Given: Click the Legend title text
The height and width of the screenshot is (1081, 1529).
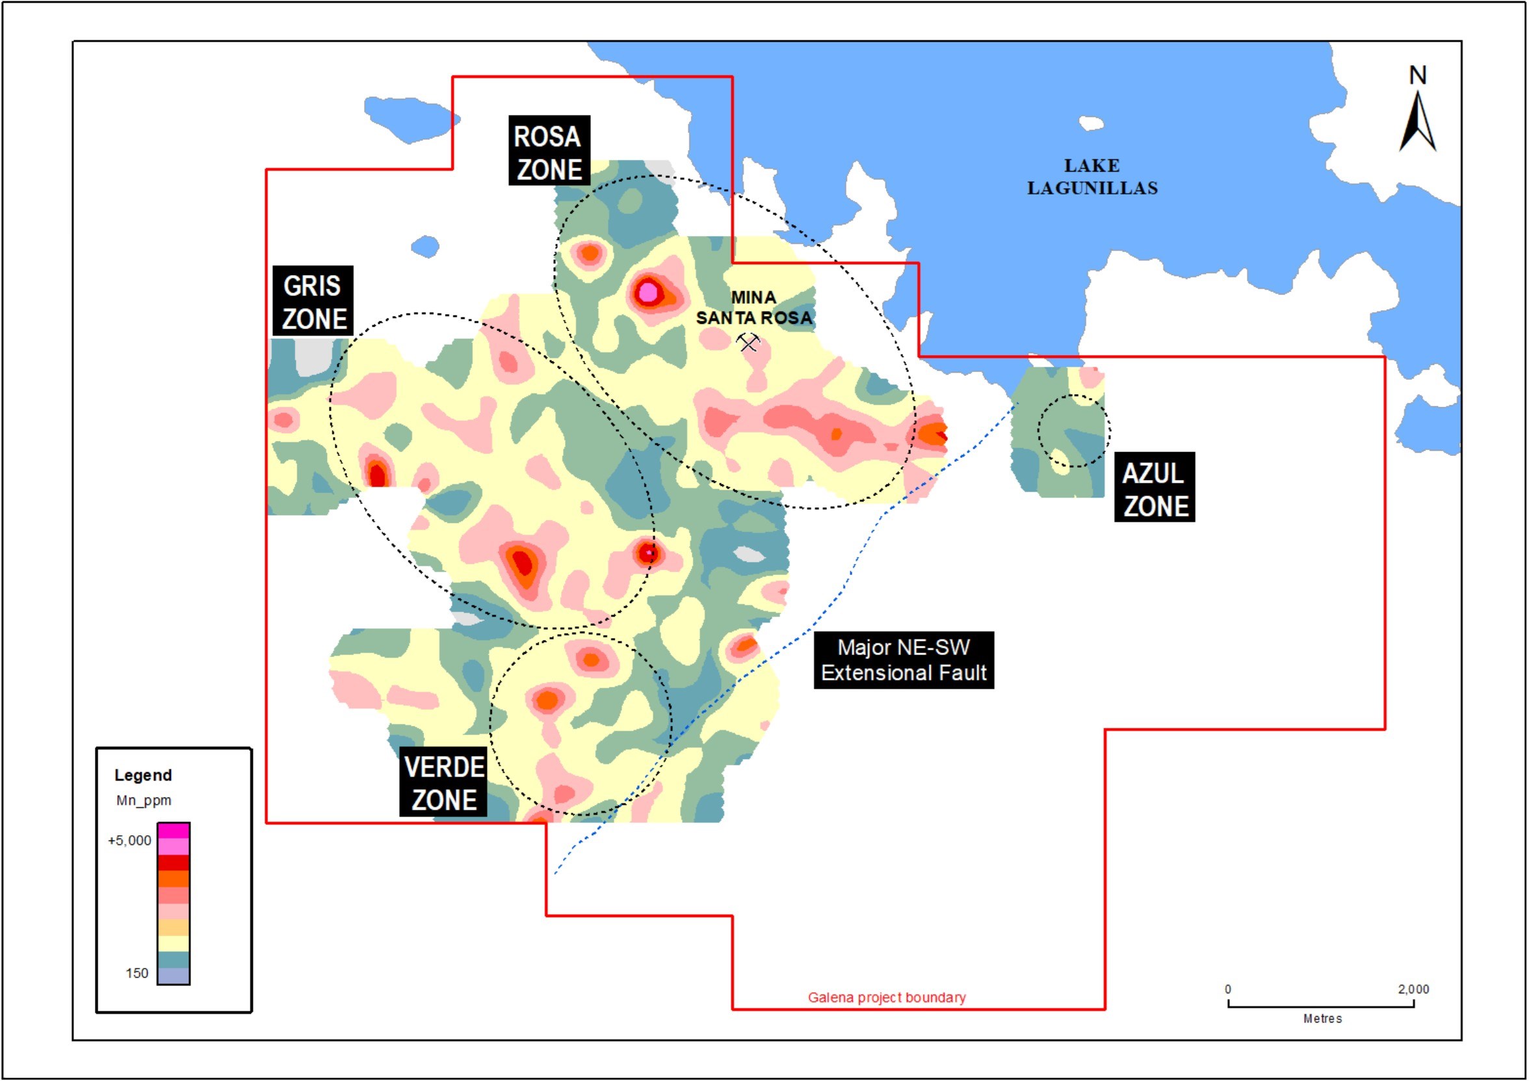Looking at the screenshot, I should (143, 775).
